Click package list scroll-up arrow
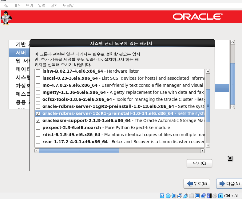Viewport: 242px width, 199px height. (208, 71)
